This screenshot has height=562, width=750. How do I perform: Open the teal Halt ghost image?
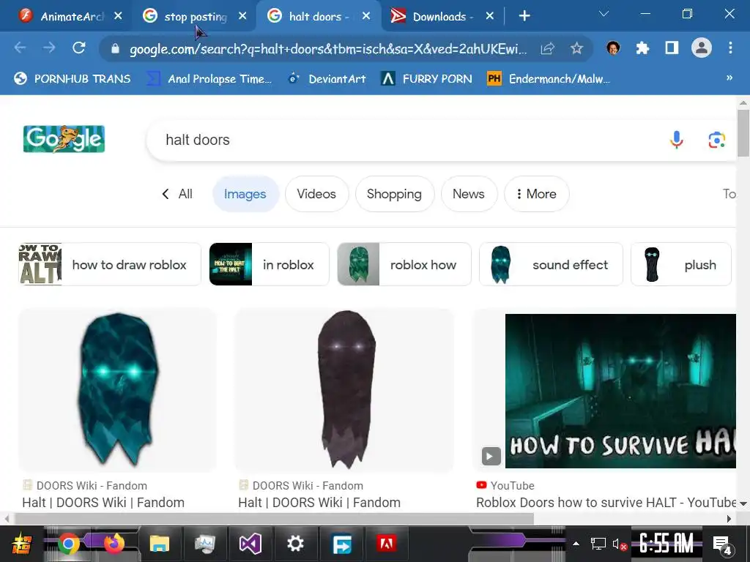[118, 390]
